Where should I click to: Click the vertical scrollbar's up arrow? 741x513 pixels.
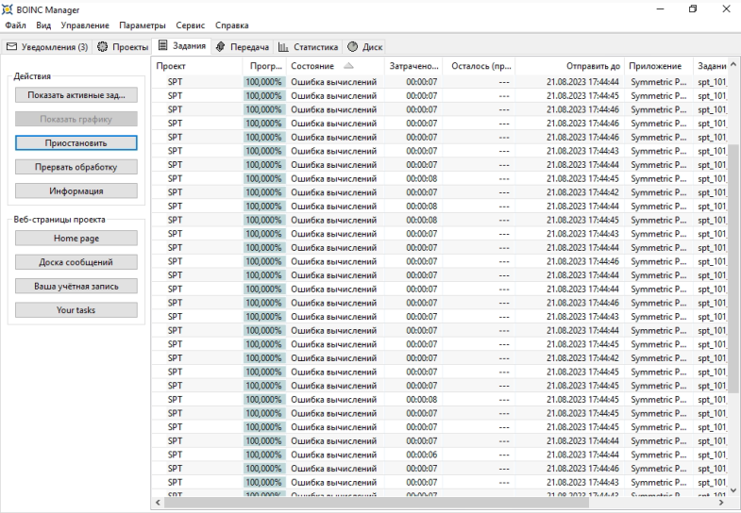coord(733,64)
